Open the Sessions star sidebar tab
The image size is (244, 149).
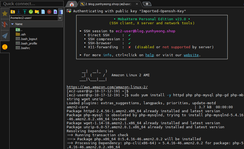pos(5,14)
